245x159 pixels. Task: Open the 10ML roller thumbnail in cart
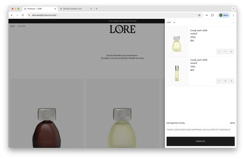177,71
